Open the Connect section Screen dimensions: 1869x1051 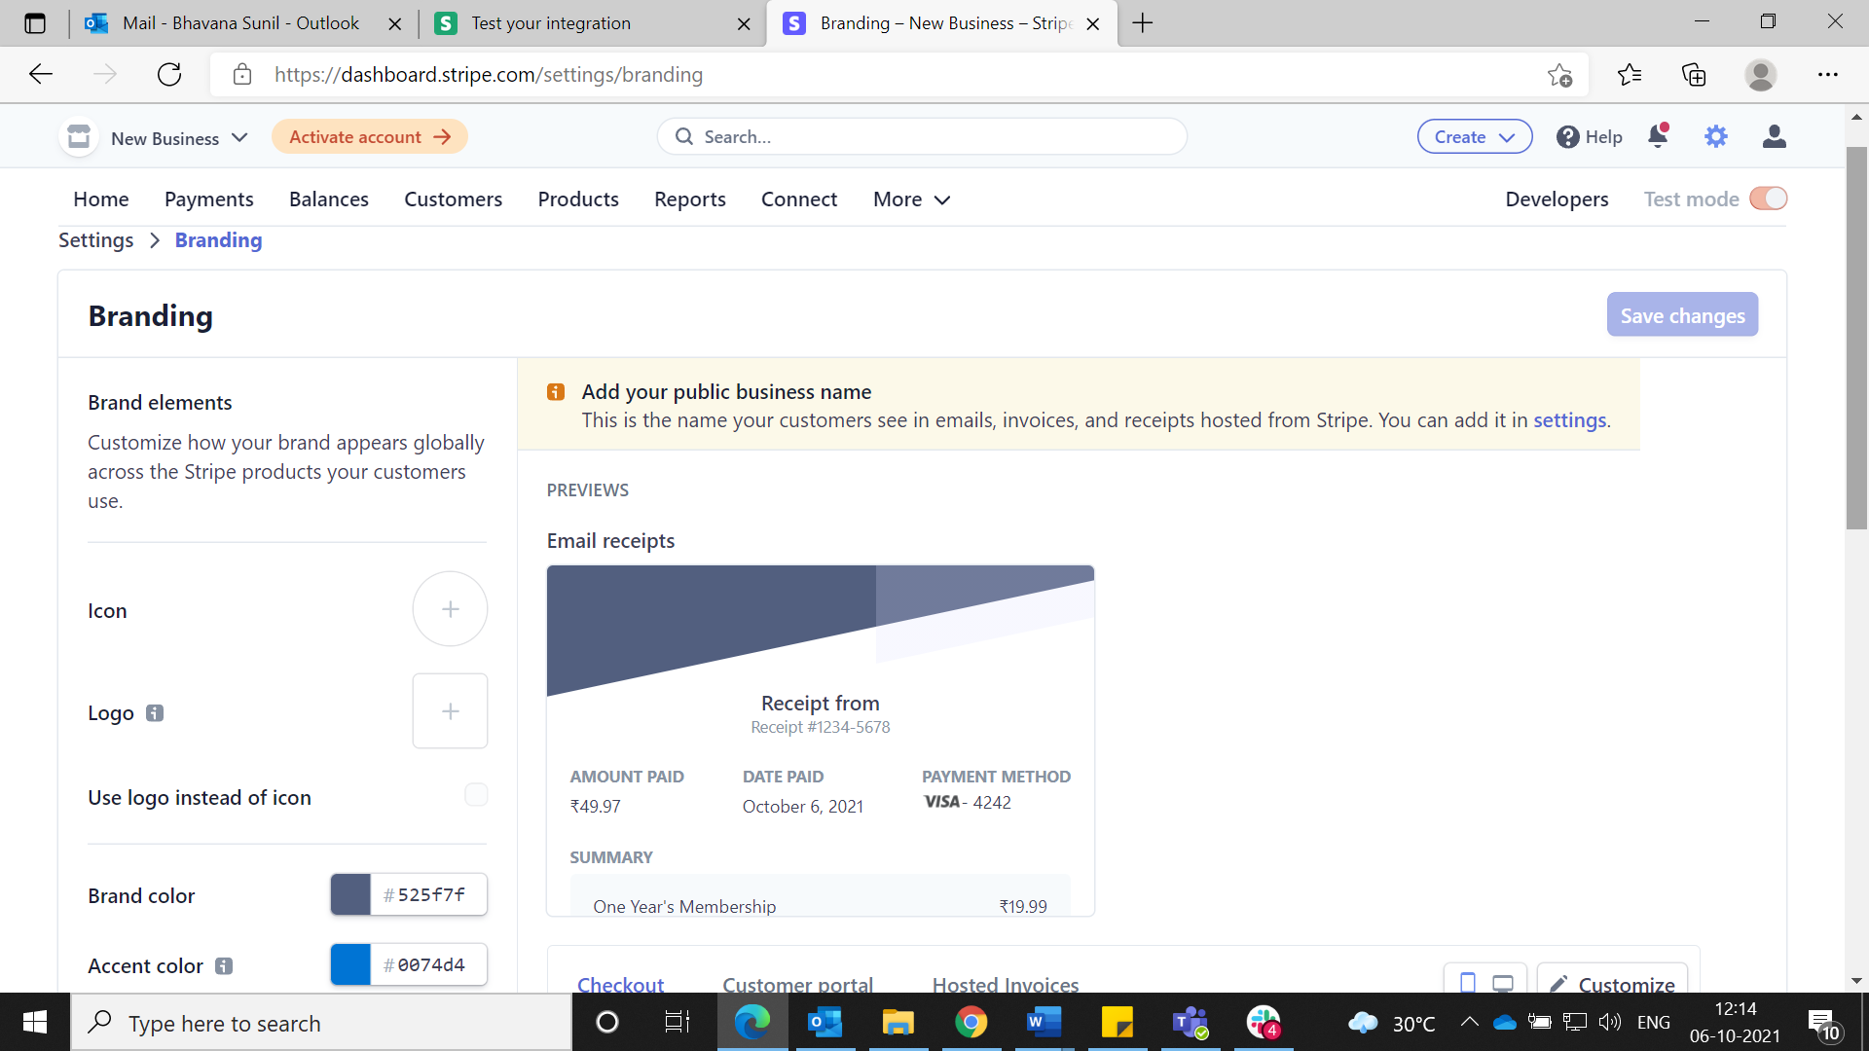point(799,199)
